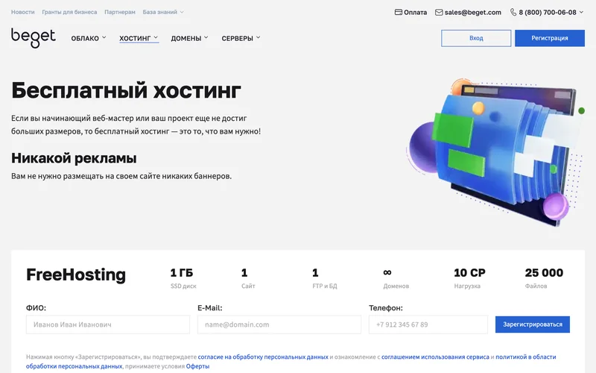This screenshot has height=373, width=596.
Task: Click the 'Бесплатный хостинг' heading
Action: (x=126, y=90)
